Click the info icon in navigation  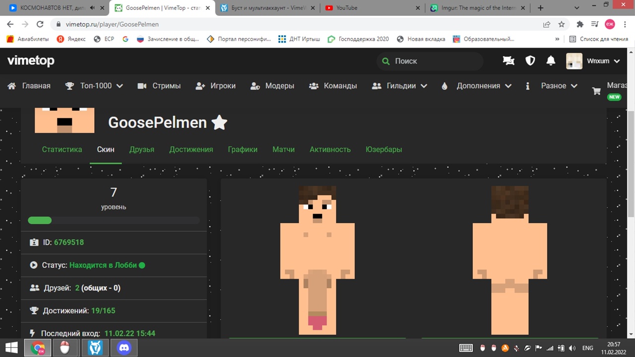[x=527, y=86]
